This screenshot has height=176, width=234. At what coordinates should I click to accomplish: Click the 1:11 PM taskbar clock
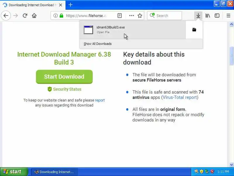pos(223,172)
